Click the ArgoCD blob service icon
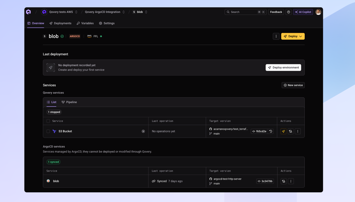 coord(48,181)
